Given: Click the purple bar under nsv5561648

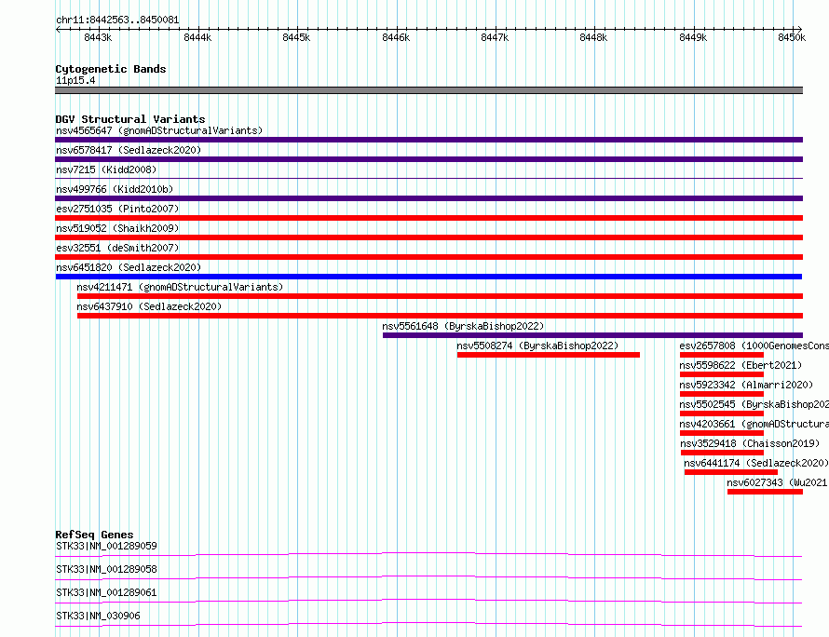Looking at the screenshot, I should coord(592,335).
